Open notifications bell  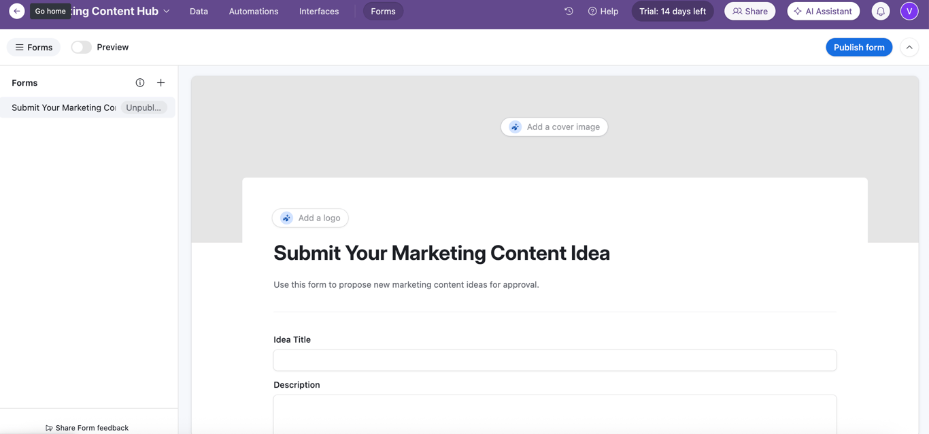(x=881, y=11)
